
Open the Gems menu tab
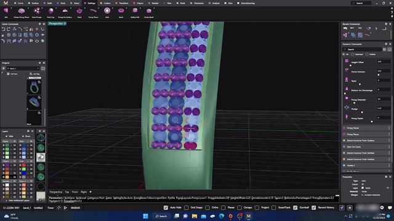coord(75,3)
